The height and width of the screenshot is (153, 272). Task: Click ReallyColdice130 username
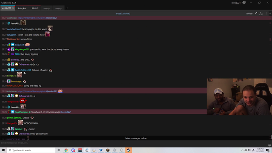click(23, 70)
